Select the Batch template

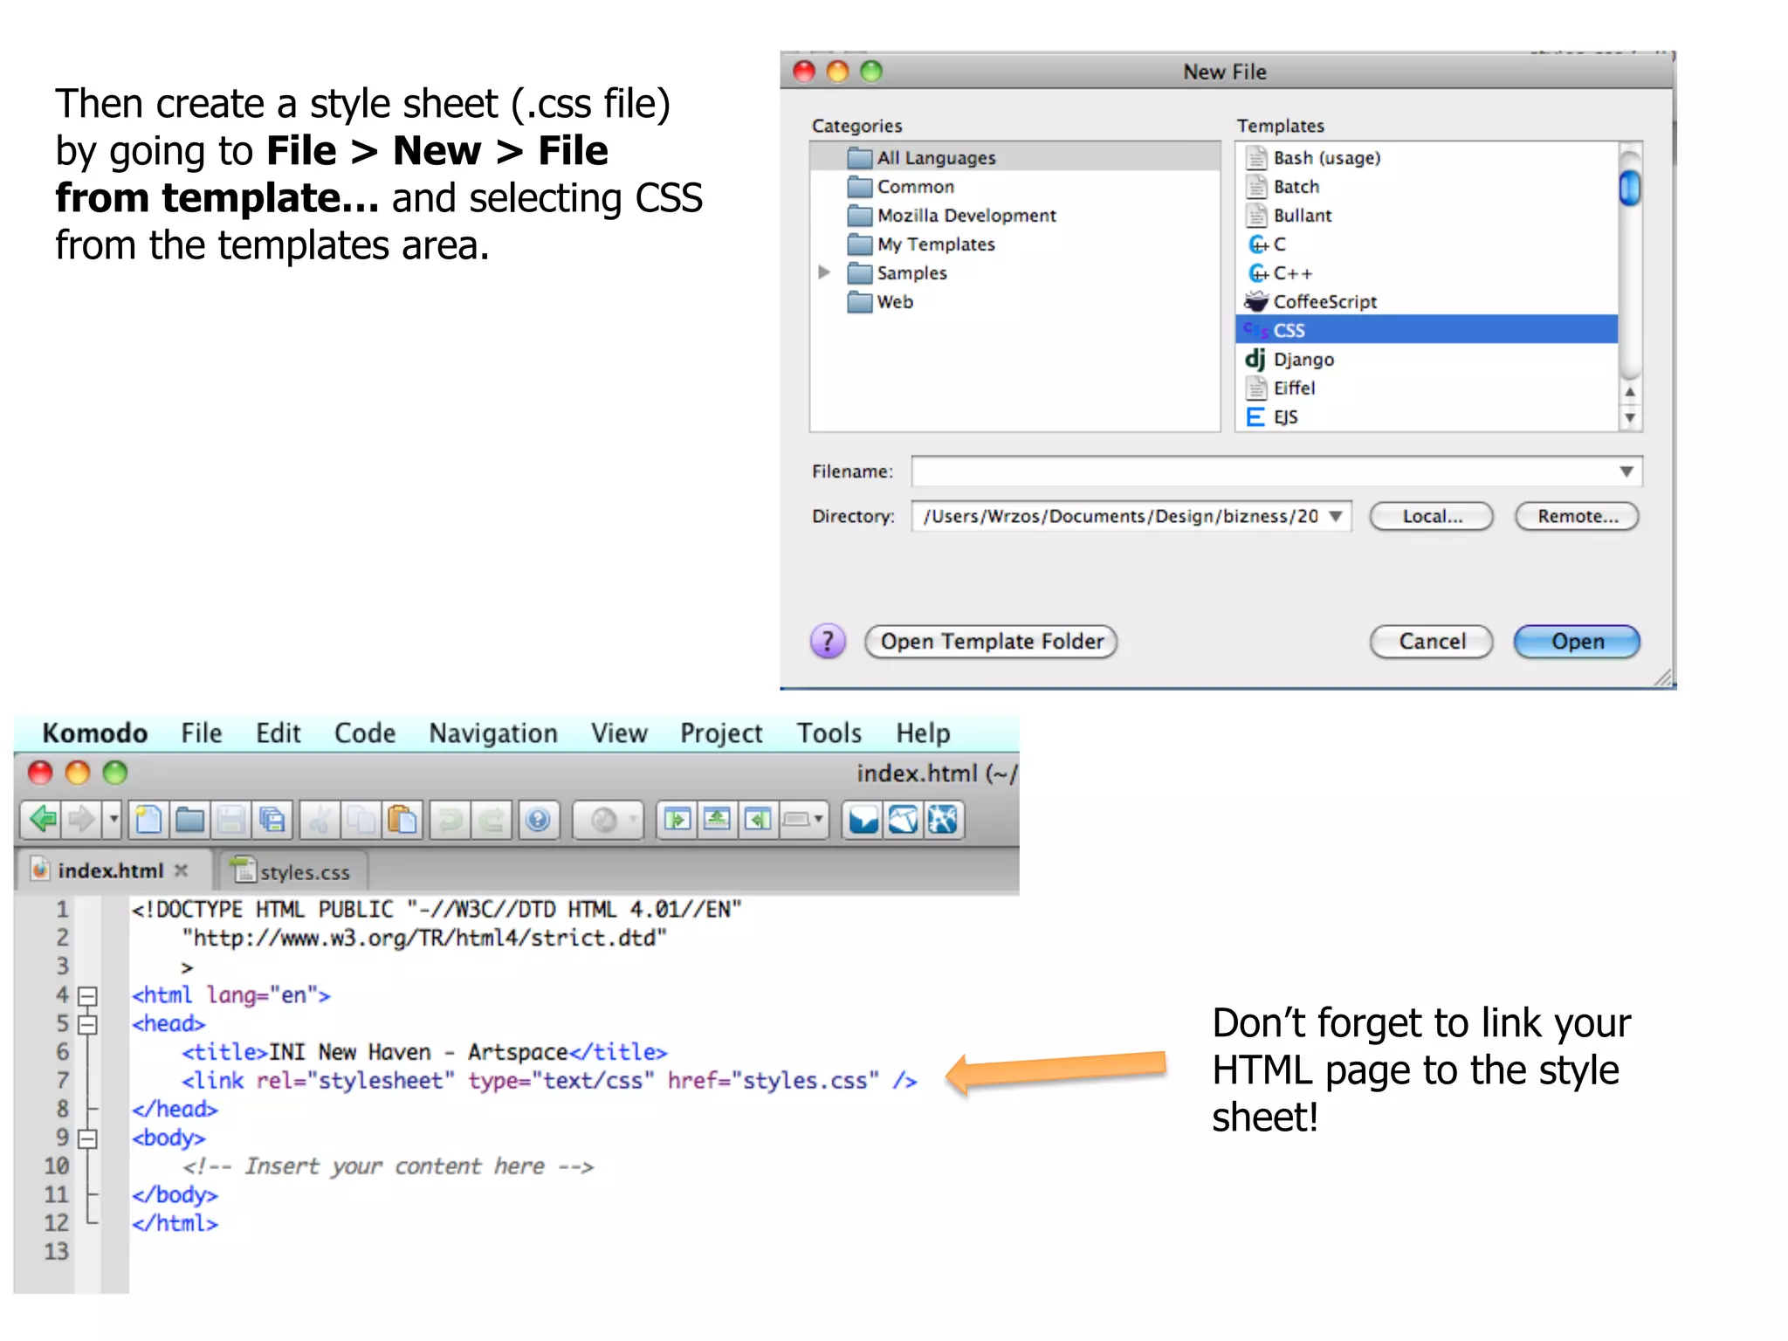coord(1427,187)
